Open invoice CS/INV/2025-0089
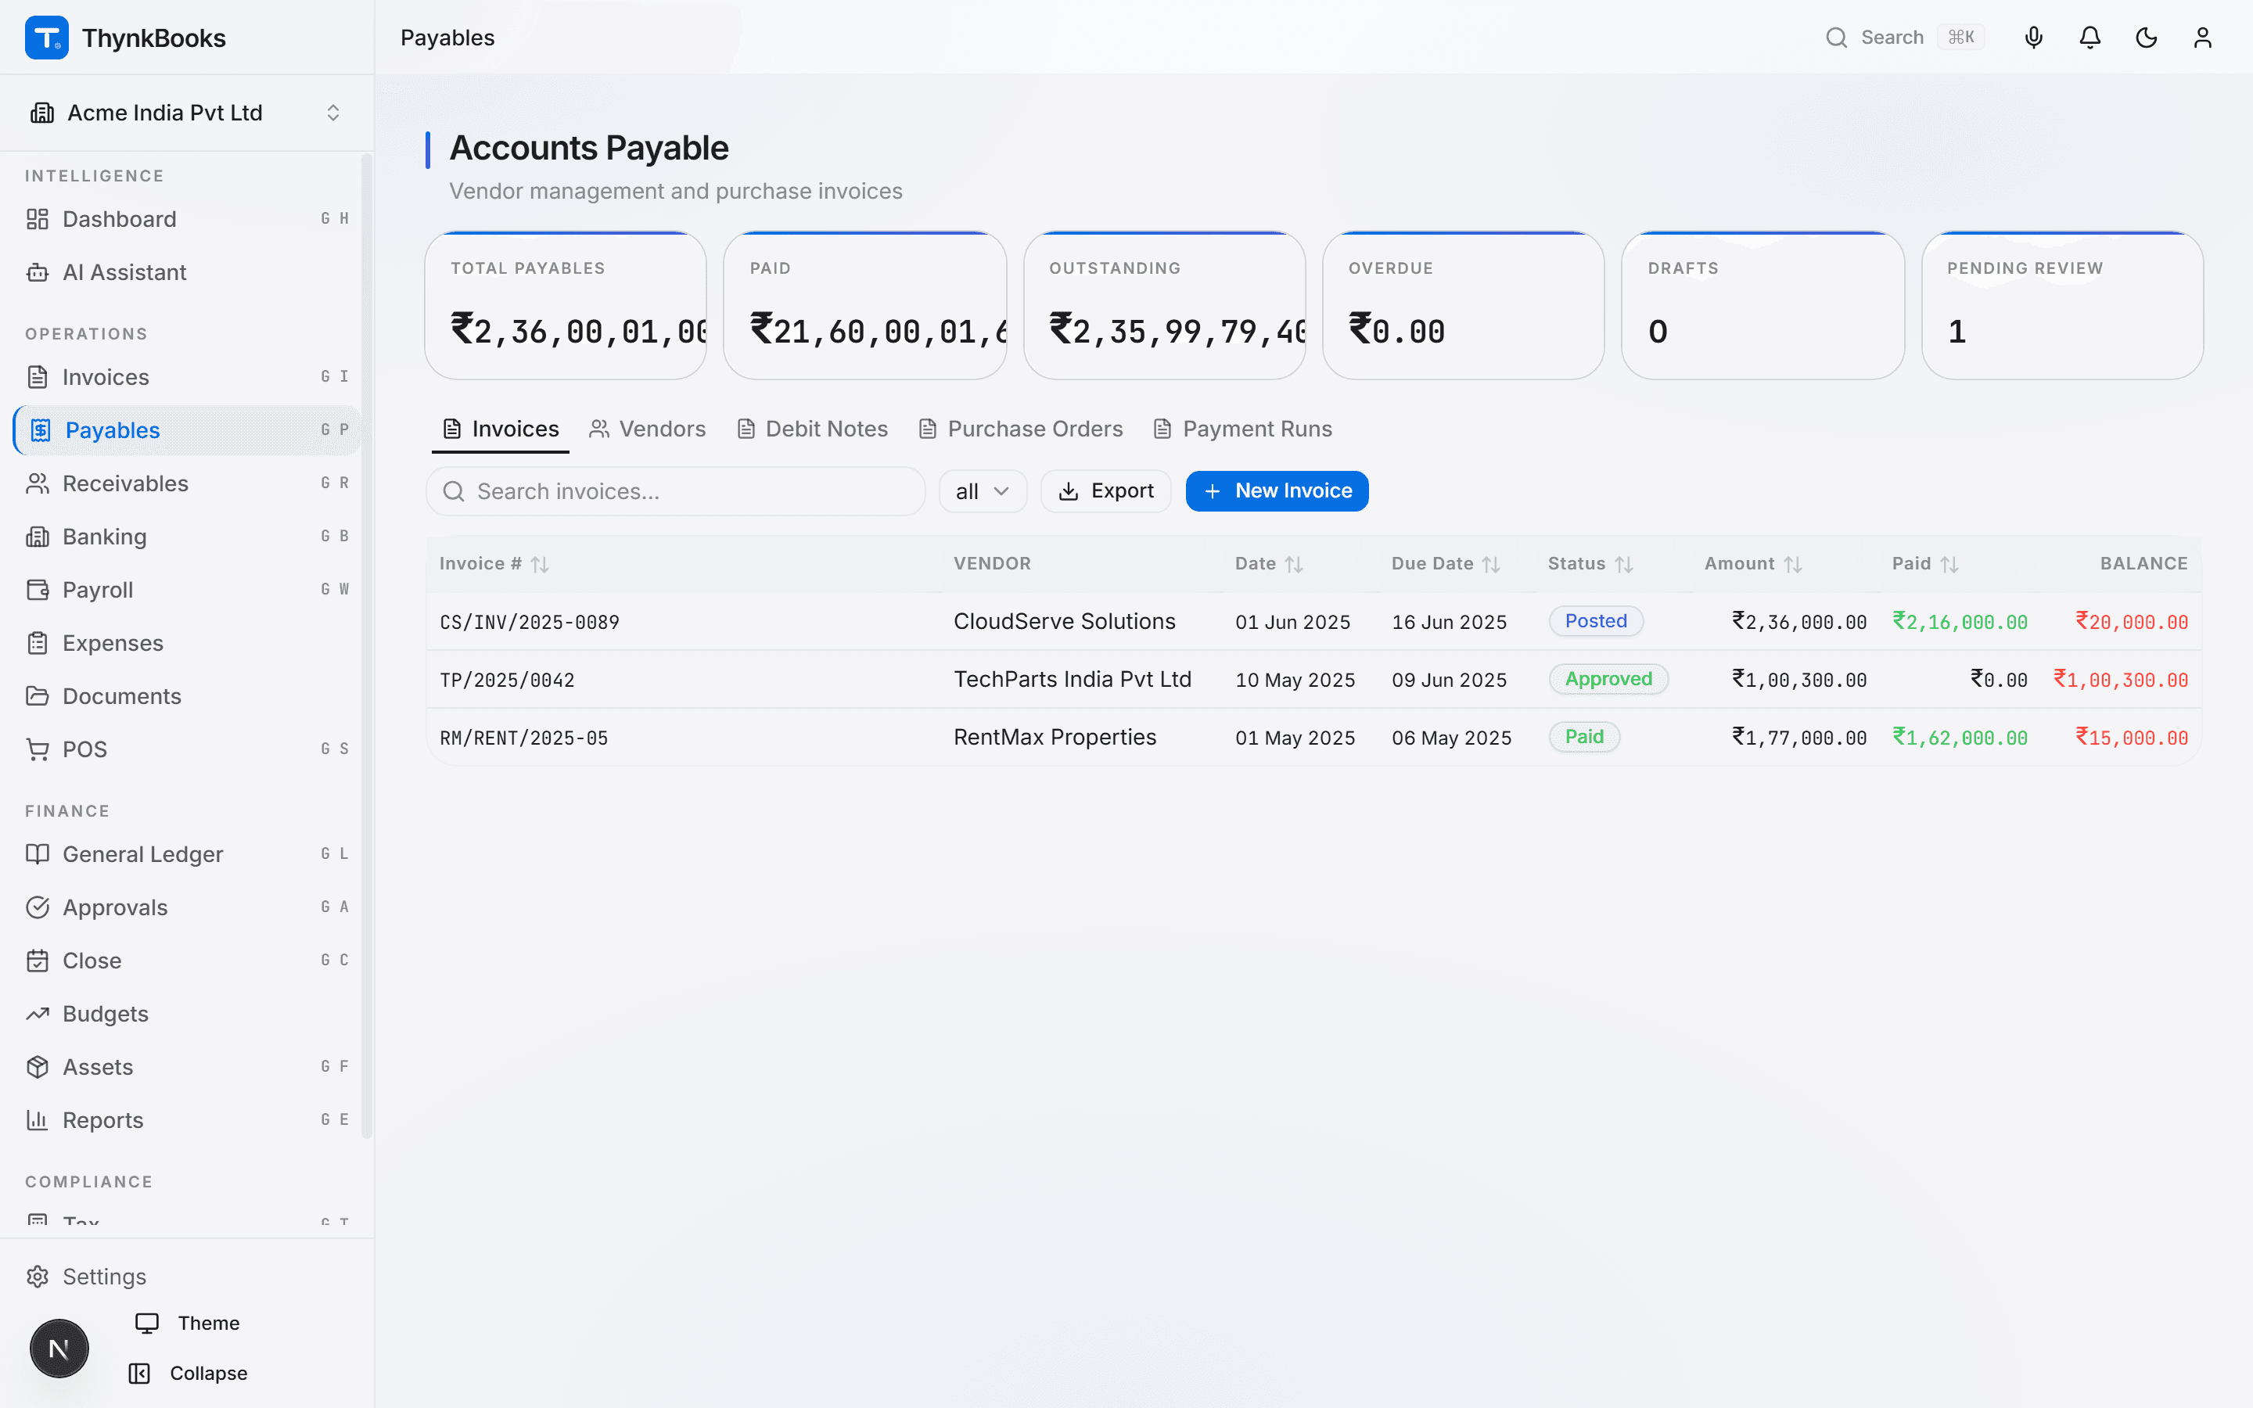This screenshot has height=1408, width=2253. pyautogui.click(x=529, y=622)
